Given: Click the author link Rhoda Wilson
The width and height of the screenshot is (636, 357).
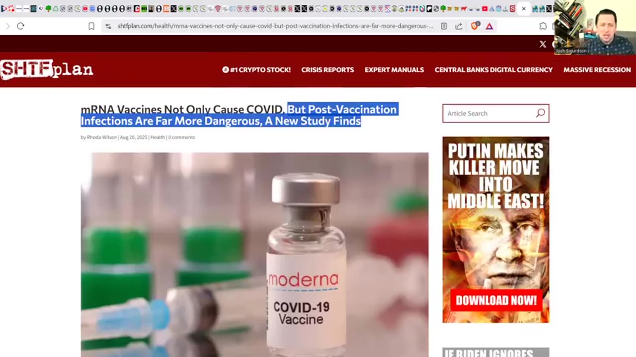Looking at the screenshot, I should 102,137.
